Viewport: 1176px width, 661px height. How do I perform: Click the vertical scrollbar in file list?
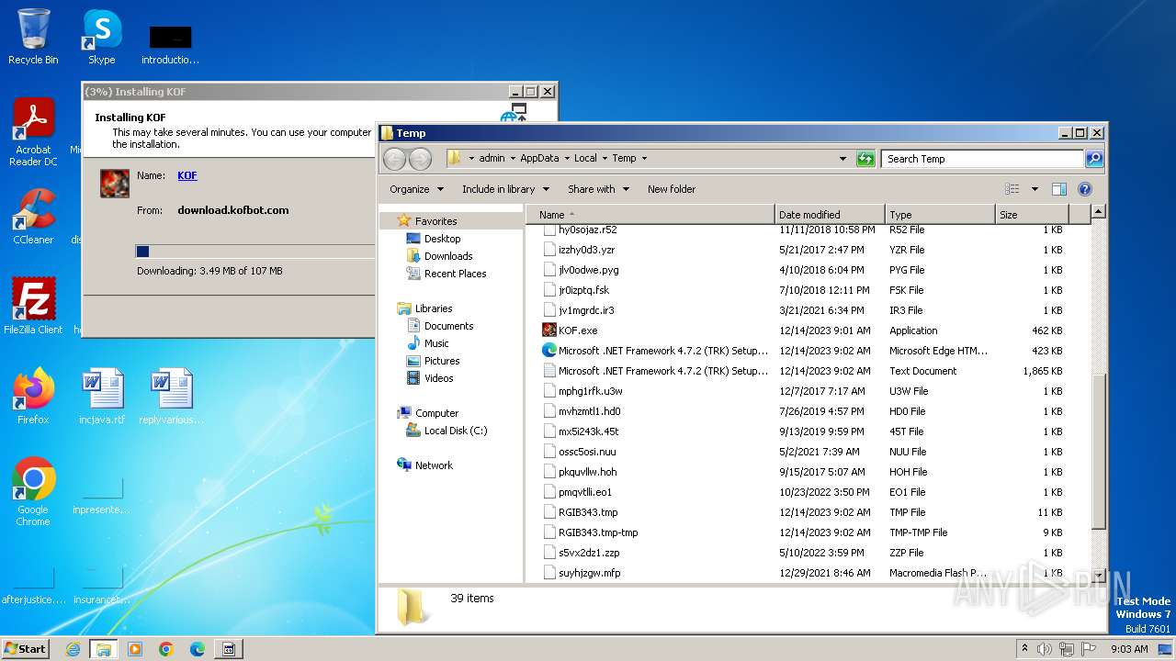click(x=1098, y=450)
